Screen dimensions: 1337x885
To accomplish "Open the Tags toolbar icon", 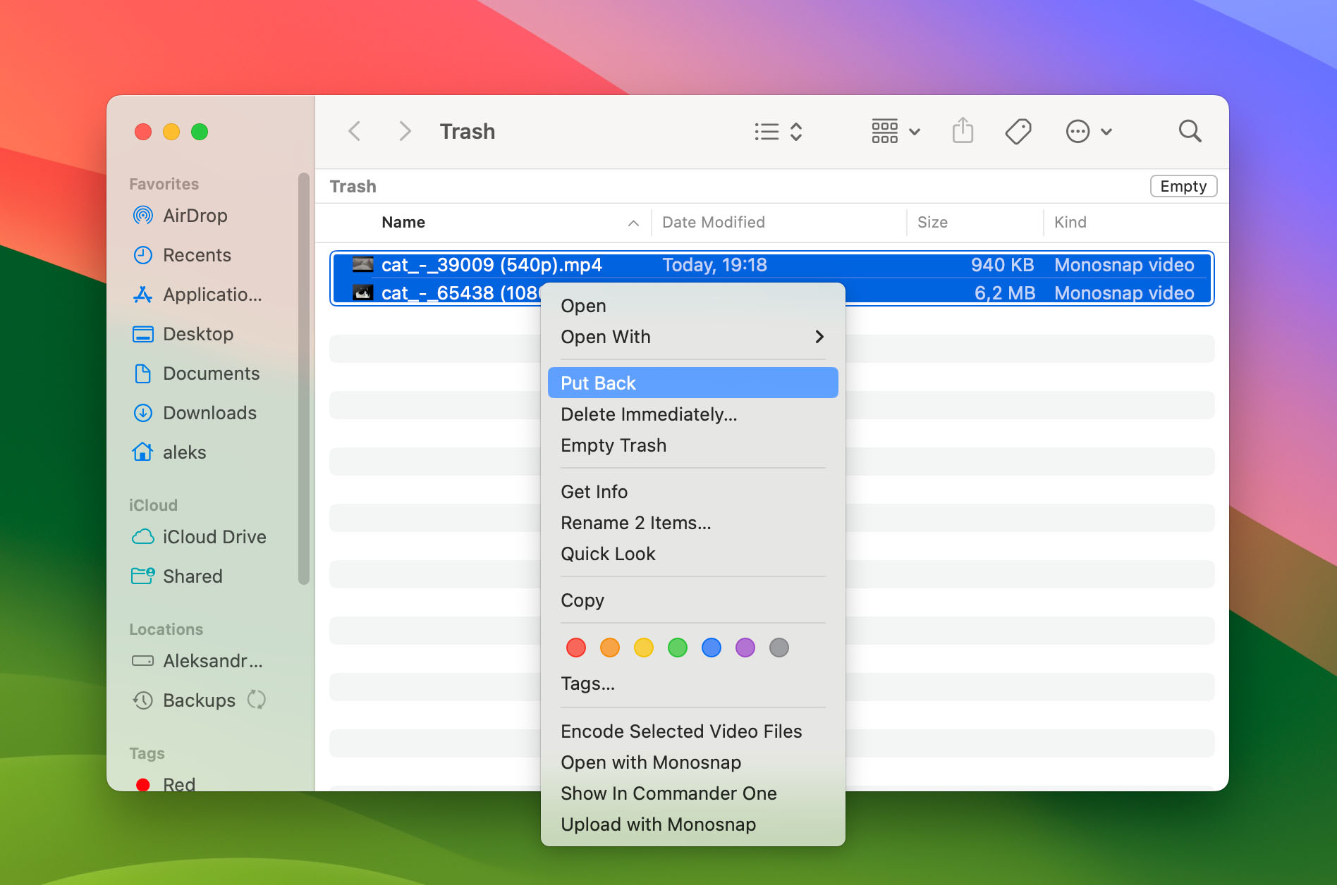I will [x=1018, y=131].
